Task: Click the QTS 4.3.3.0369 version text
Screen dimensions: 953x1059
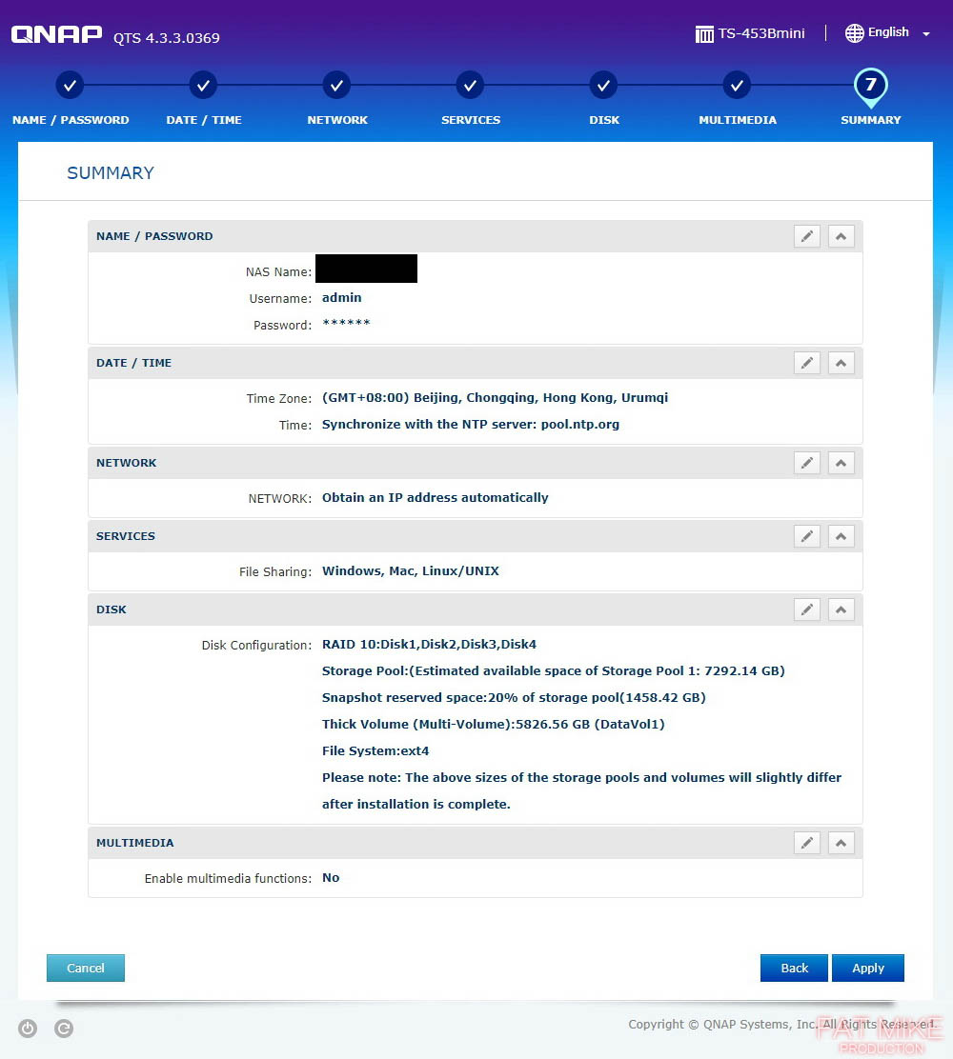Action: (x=166, y=38)
